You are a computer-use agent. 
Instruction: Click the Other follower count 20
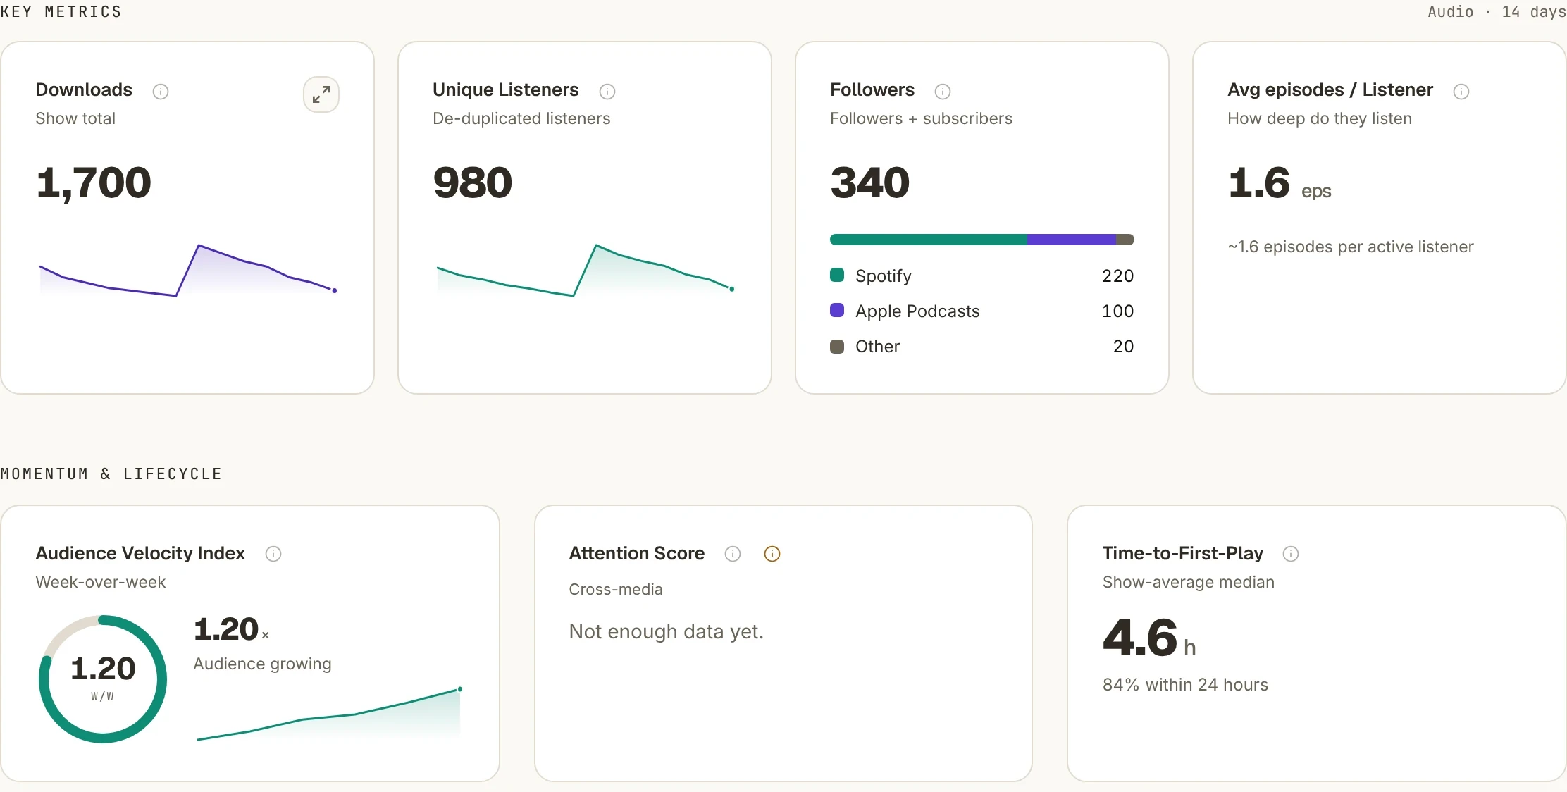coord(1124,346)
